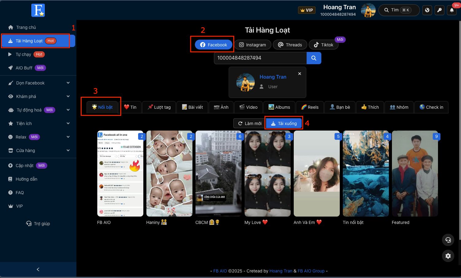Open Cập nhật in sidebar
The height and width of the screenshot is (278, 461).
click(x=38, y=166)
